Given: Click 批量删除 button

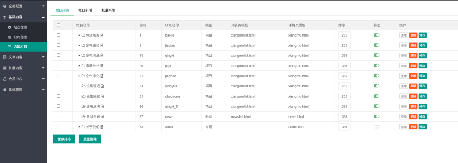Looking at the screenshot, I should 90,139.
